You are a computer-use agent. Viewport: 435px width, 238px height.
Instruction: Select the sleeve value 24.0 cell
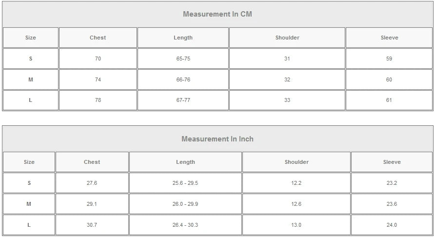[392, 225]
